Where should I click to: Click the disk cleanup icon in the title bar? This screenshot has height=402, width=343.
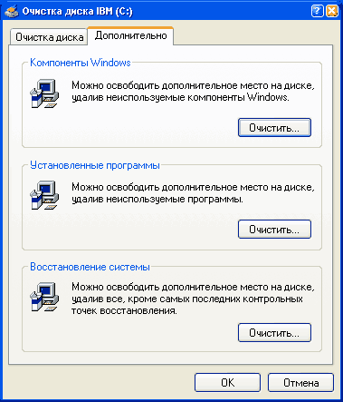pos(12,12)
